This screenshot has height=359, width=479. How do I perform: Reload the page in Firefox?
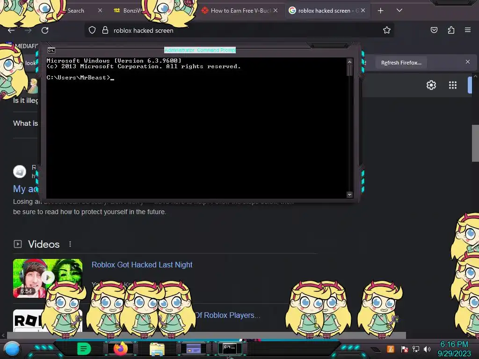[45, 30]
